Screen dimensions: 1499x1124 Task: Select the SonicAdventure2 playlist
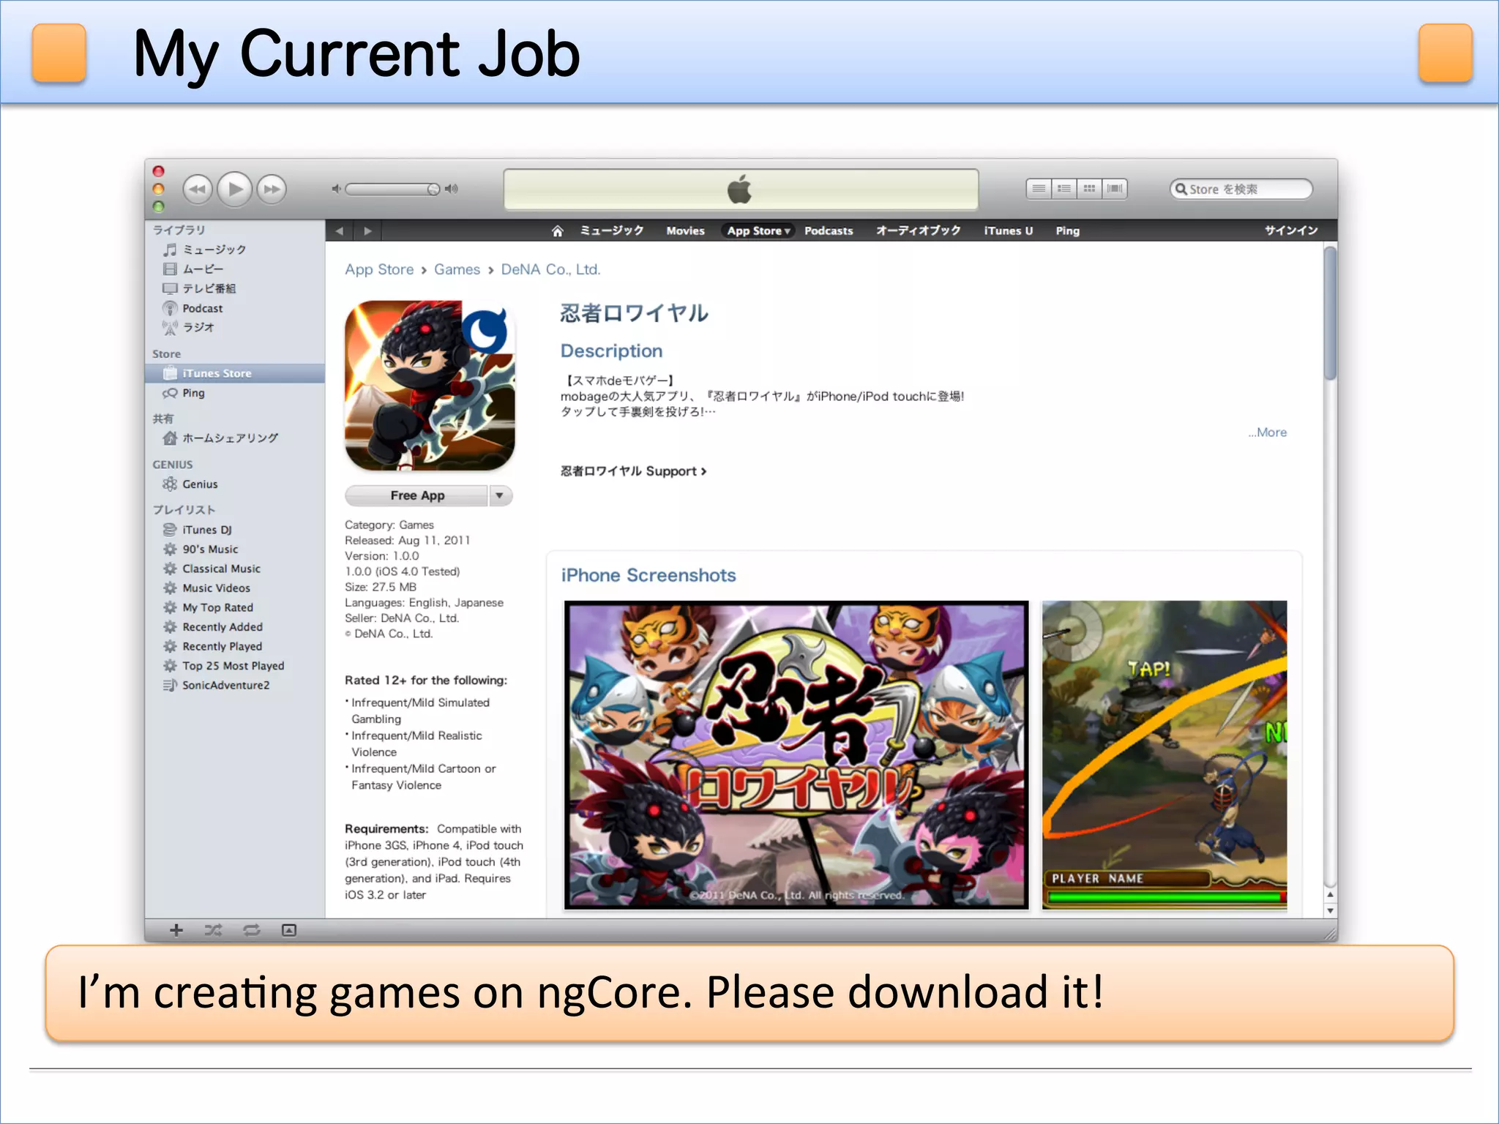pyautogui.click(x=234, y=686)
